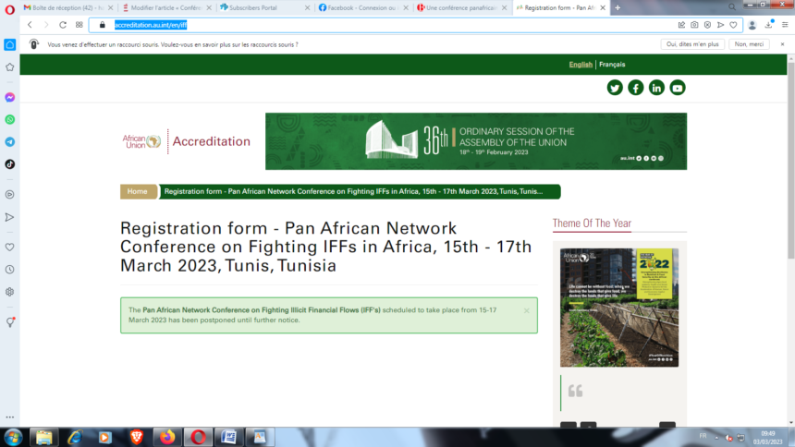Reload the current page
The image size is (795, 447).
pos(63,25)
